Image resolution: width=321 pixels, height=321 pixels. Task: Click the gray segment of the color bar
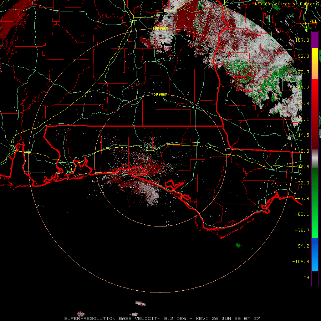[x=315, y=158]
